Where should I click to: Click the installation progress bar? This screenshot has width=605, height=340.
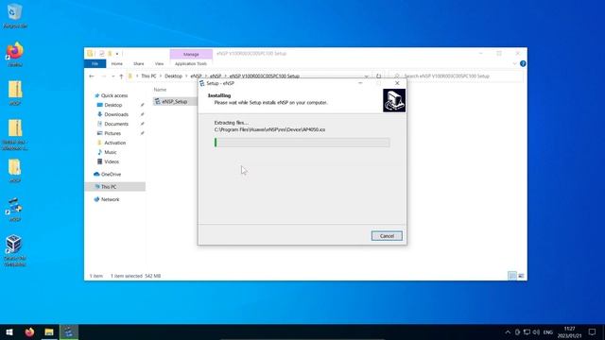point(302,143)
